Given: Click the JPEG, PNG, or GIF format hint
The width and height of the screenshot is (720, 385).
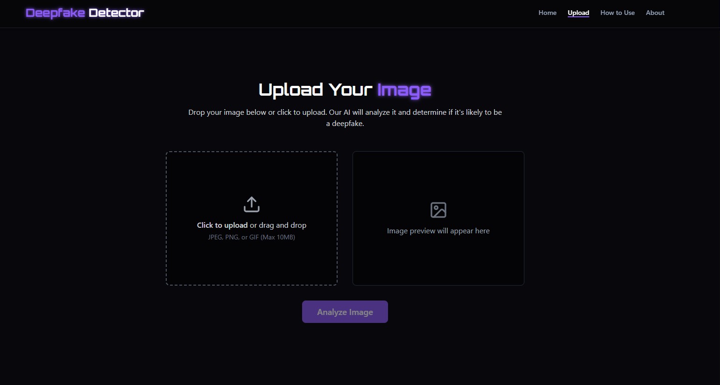Looking at the screenshot, I should [252, 237].
